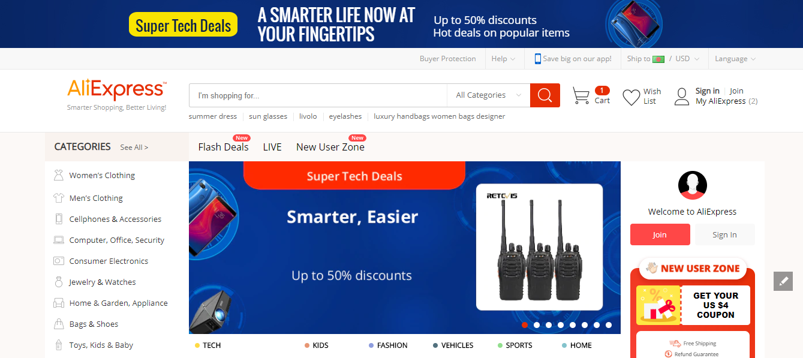Open the Flash Deals tab
Image resolution: width=803 pixels, height=358 pixels.
pyautogui.click(x=223, y=147)
